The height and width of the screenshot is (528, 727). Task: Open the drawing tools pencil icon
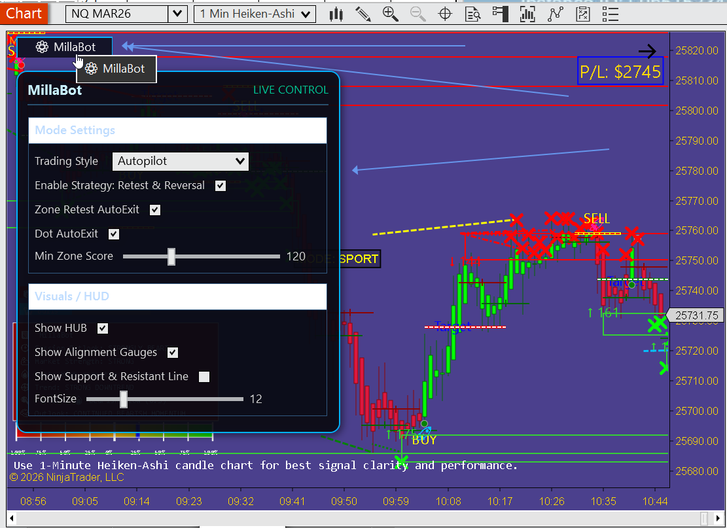point(364,14)
